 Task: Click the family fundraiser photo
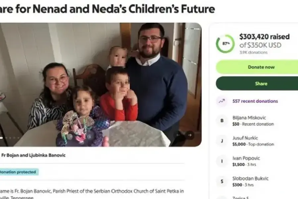click(99, 83)
